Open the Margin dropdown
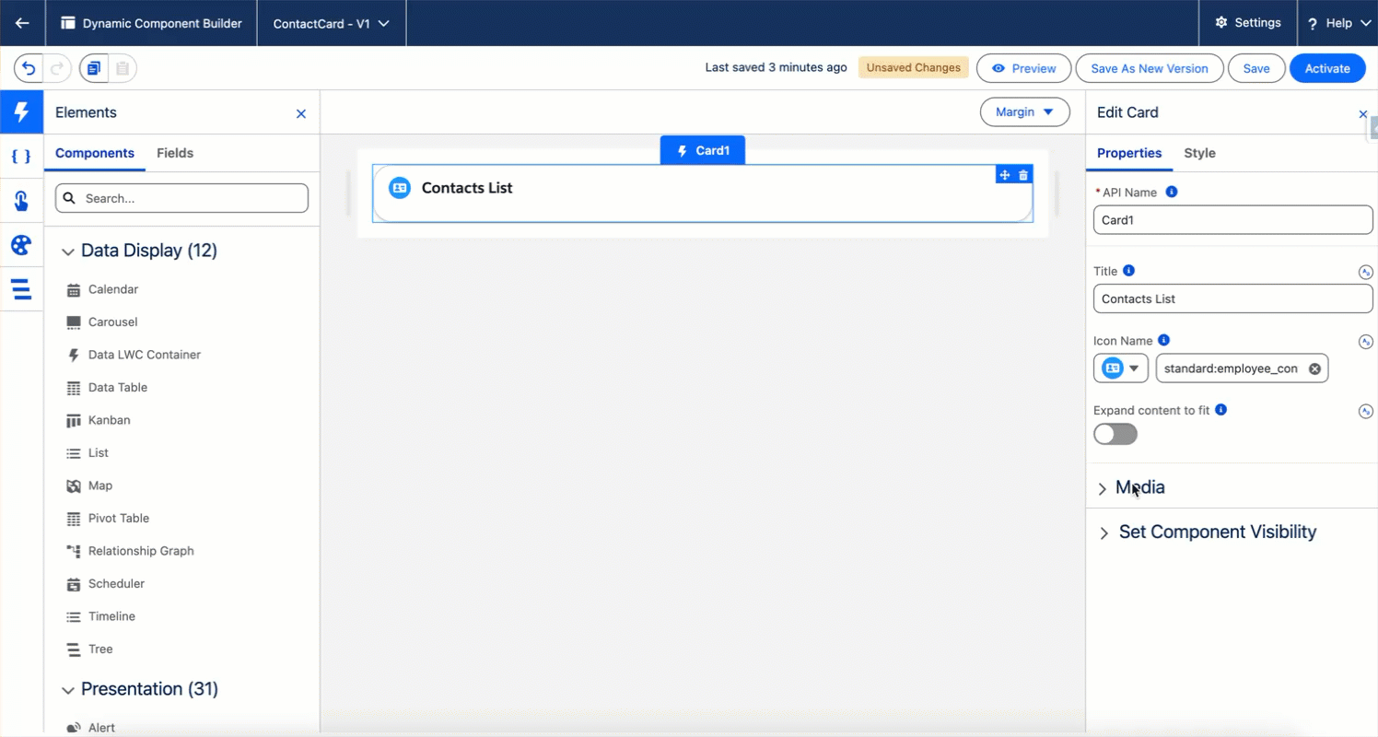The image size is (1378, 737). point(1024,112)
